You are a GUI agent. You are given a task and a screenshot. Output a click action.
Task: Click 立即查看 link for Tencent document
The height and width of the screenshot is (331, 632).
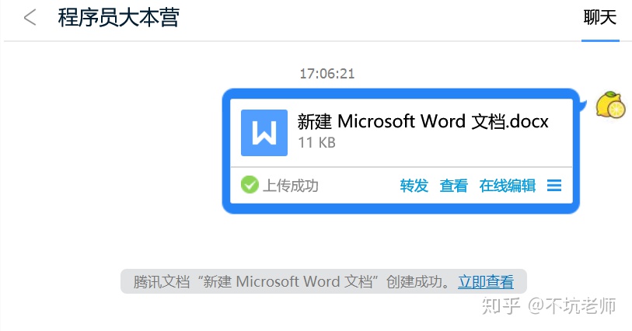click(x=486, y=281)
